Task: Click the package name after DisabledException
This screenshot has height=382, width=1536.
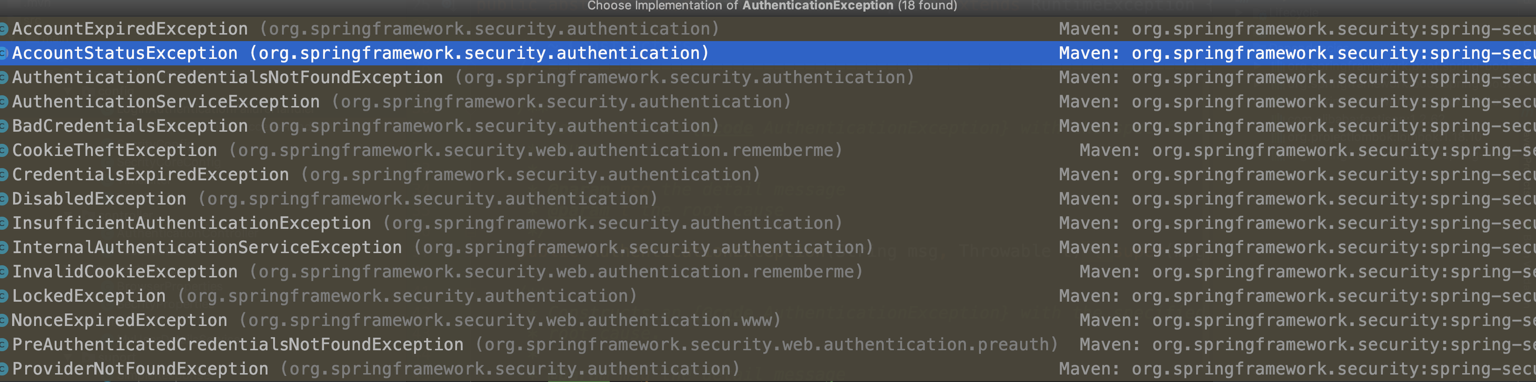Action: [x=428, y=199]
